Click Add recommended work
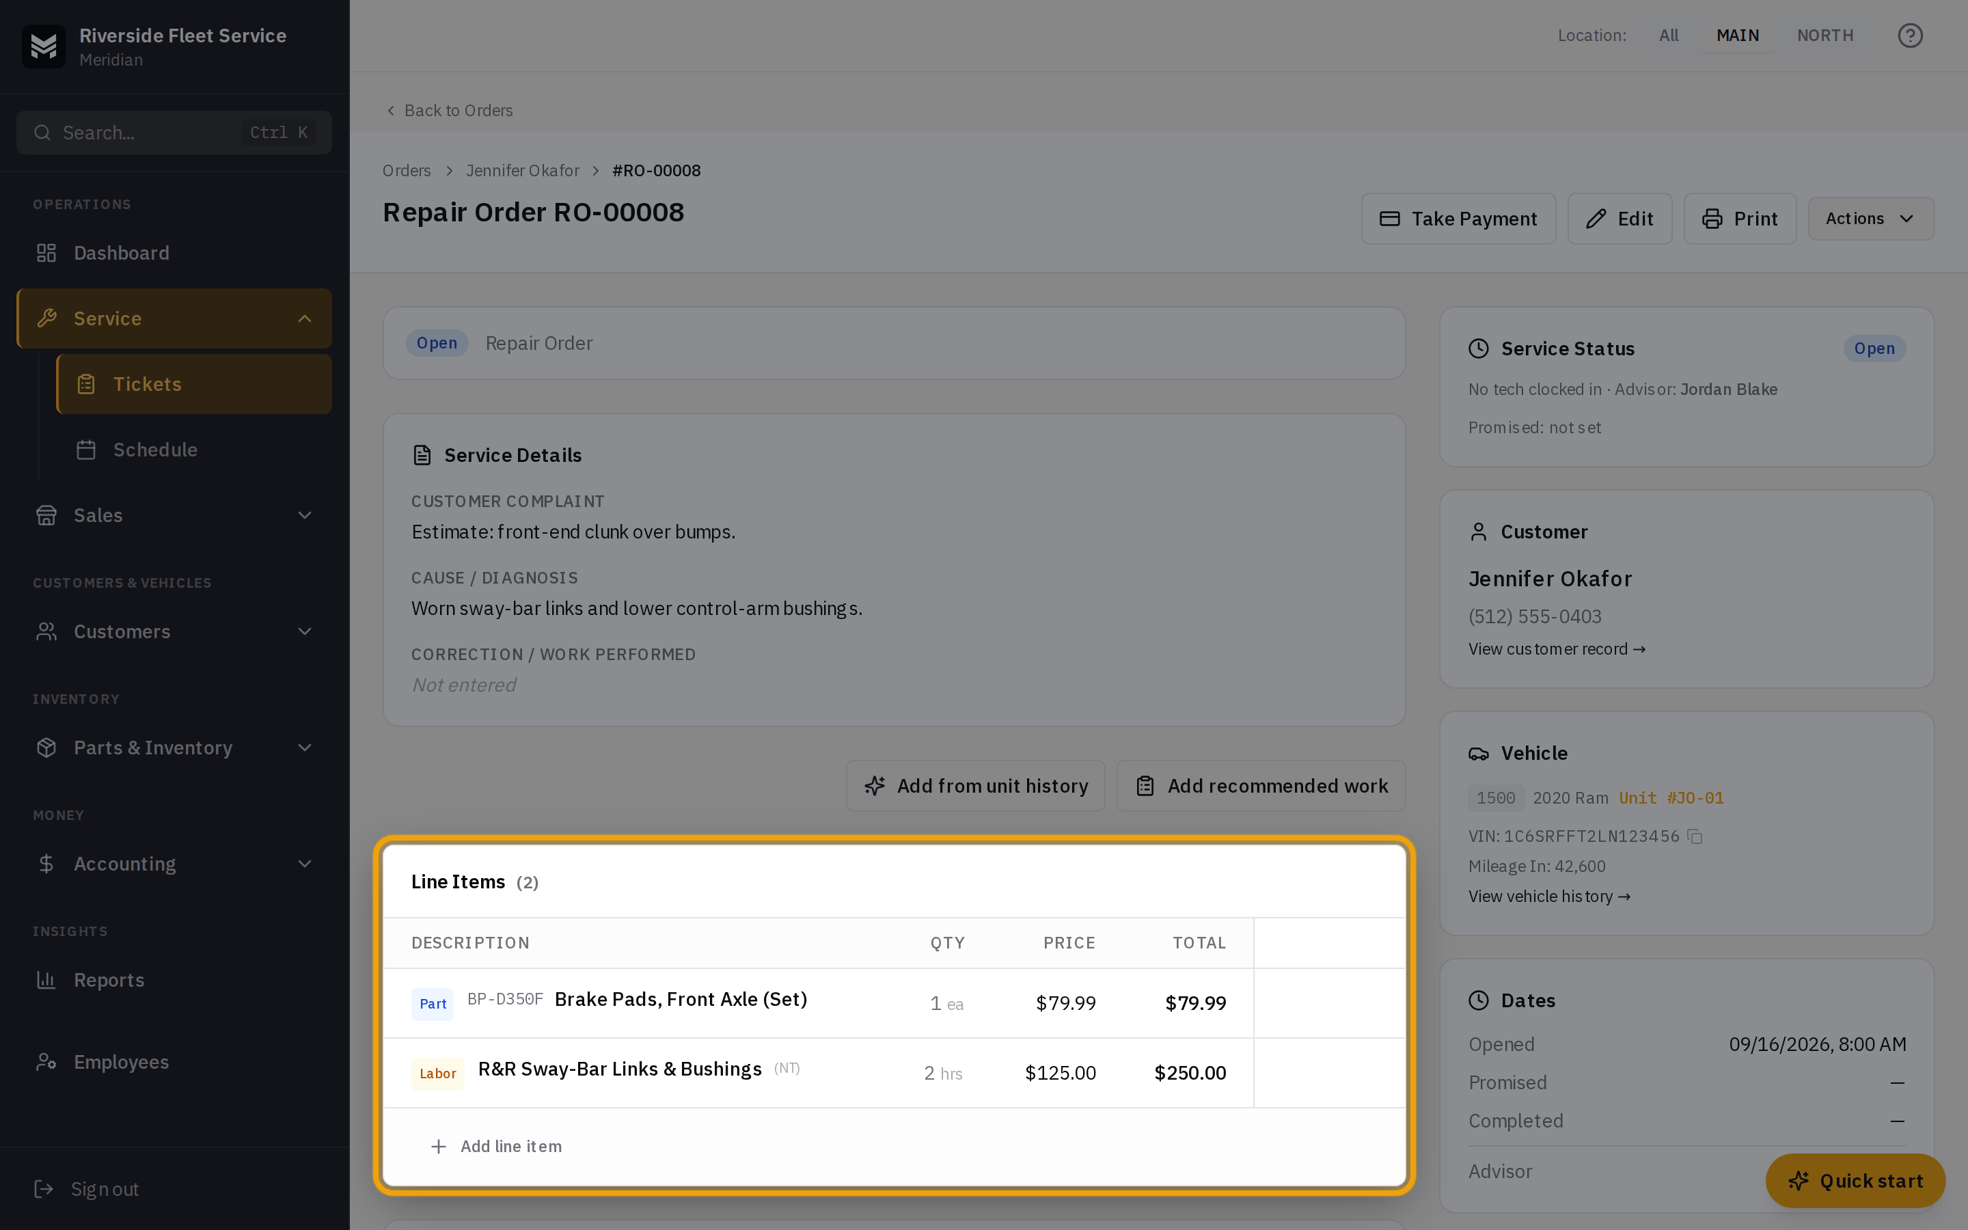The image size is (1968, 1230). tap(1261, 786)
